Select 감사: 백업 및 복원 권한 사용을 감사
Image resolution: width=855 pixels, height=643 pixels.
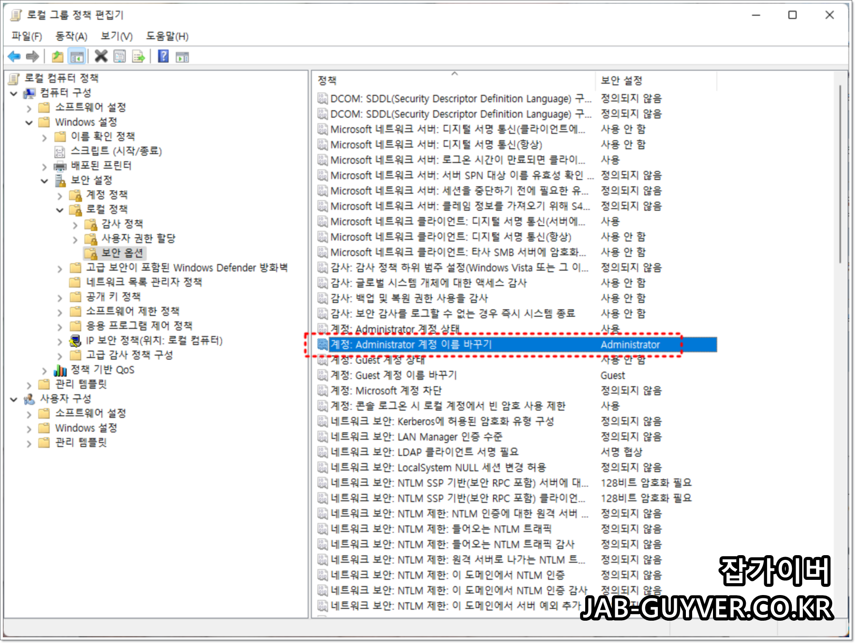click(517, 298)
